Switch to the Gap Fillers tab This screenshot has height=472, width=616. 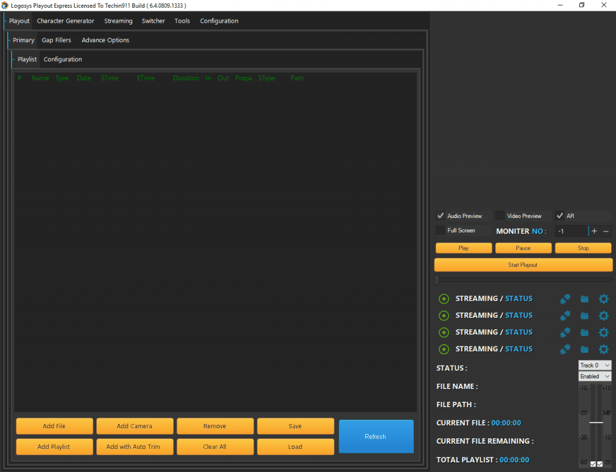point(57,40)
